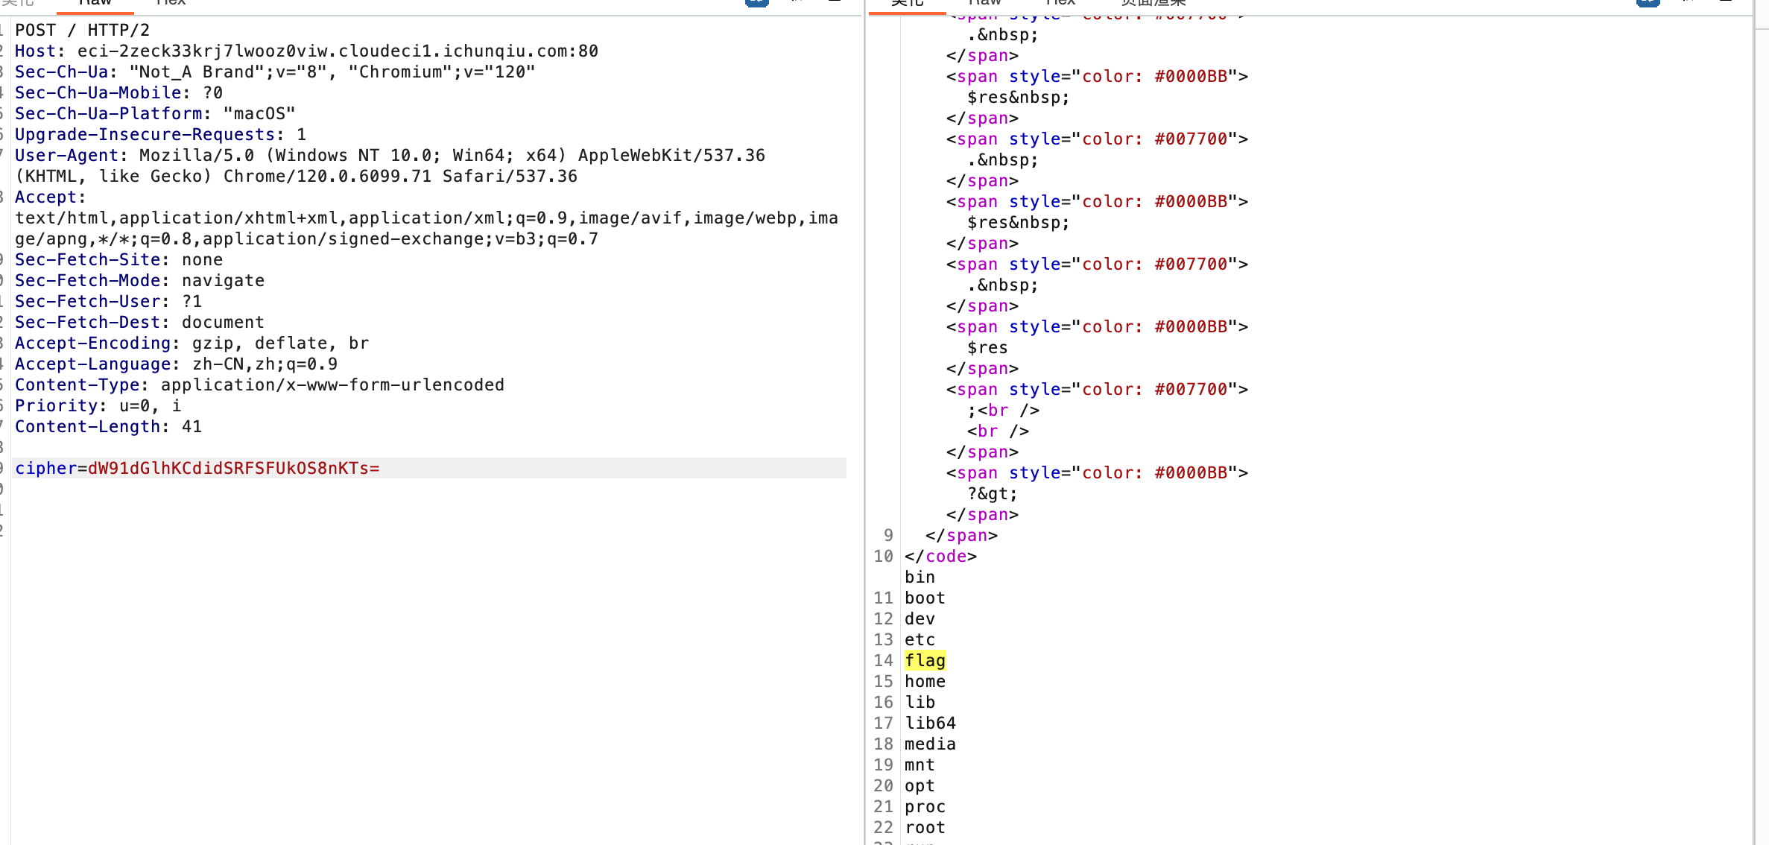Click the POST / HTTP/2 request line

tap(82, 30)
